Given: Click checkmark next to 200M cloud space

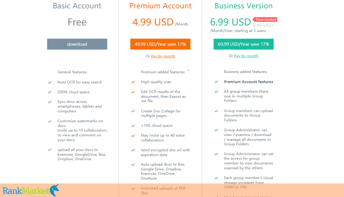Looking at the screenshot, I should coord(50,92).
